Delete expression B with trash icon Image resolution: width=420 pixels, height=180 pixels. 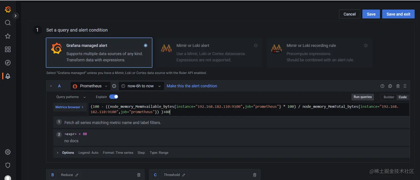tap(139, 175)
